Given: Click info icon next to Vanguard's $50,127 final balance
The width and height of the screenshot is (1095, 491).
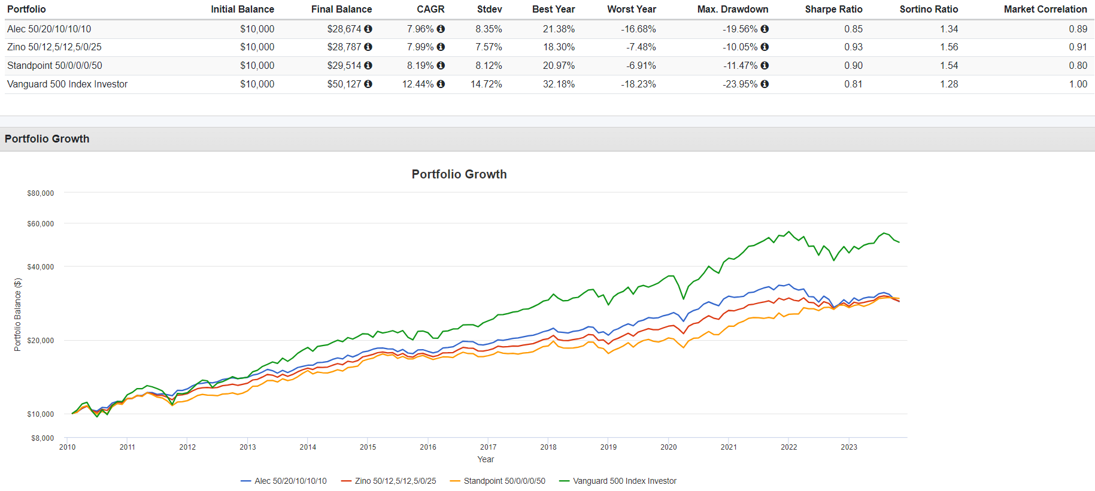Looking at the screenshot, I should 368,84.
